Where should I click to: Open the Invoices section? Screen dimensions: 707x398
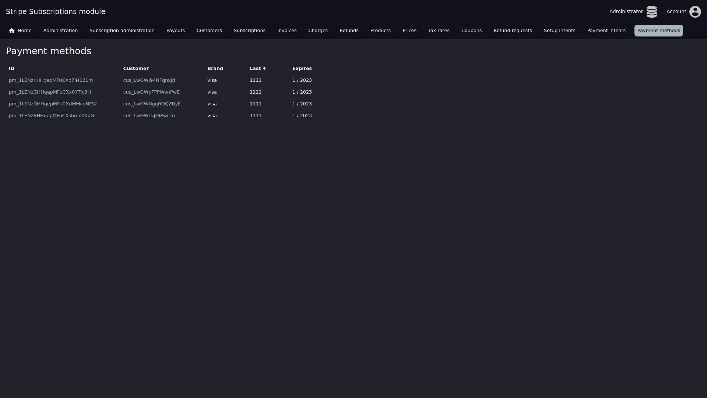[x=286, y=31]
